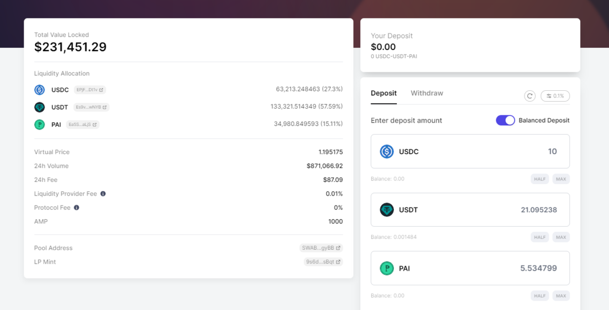Open pool address link SWAB...gyBB

320,248
